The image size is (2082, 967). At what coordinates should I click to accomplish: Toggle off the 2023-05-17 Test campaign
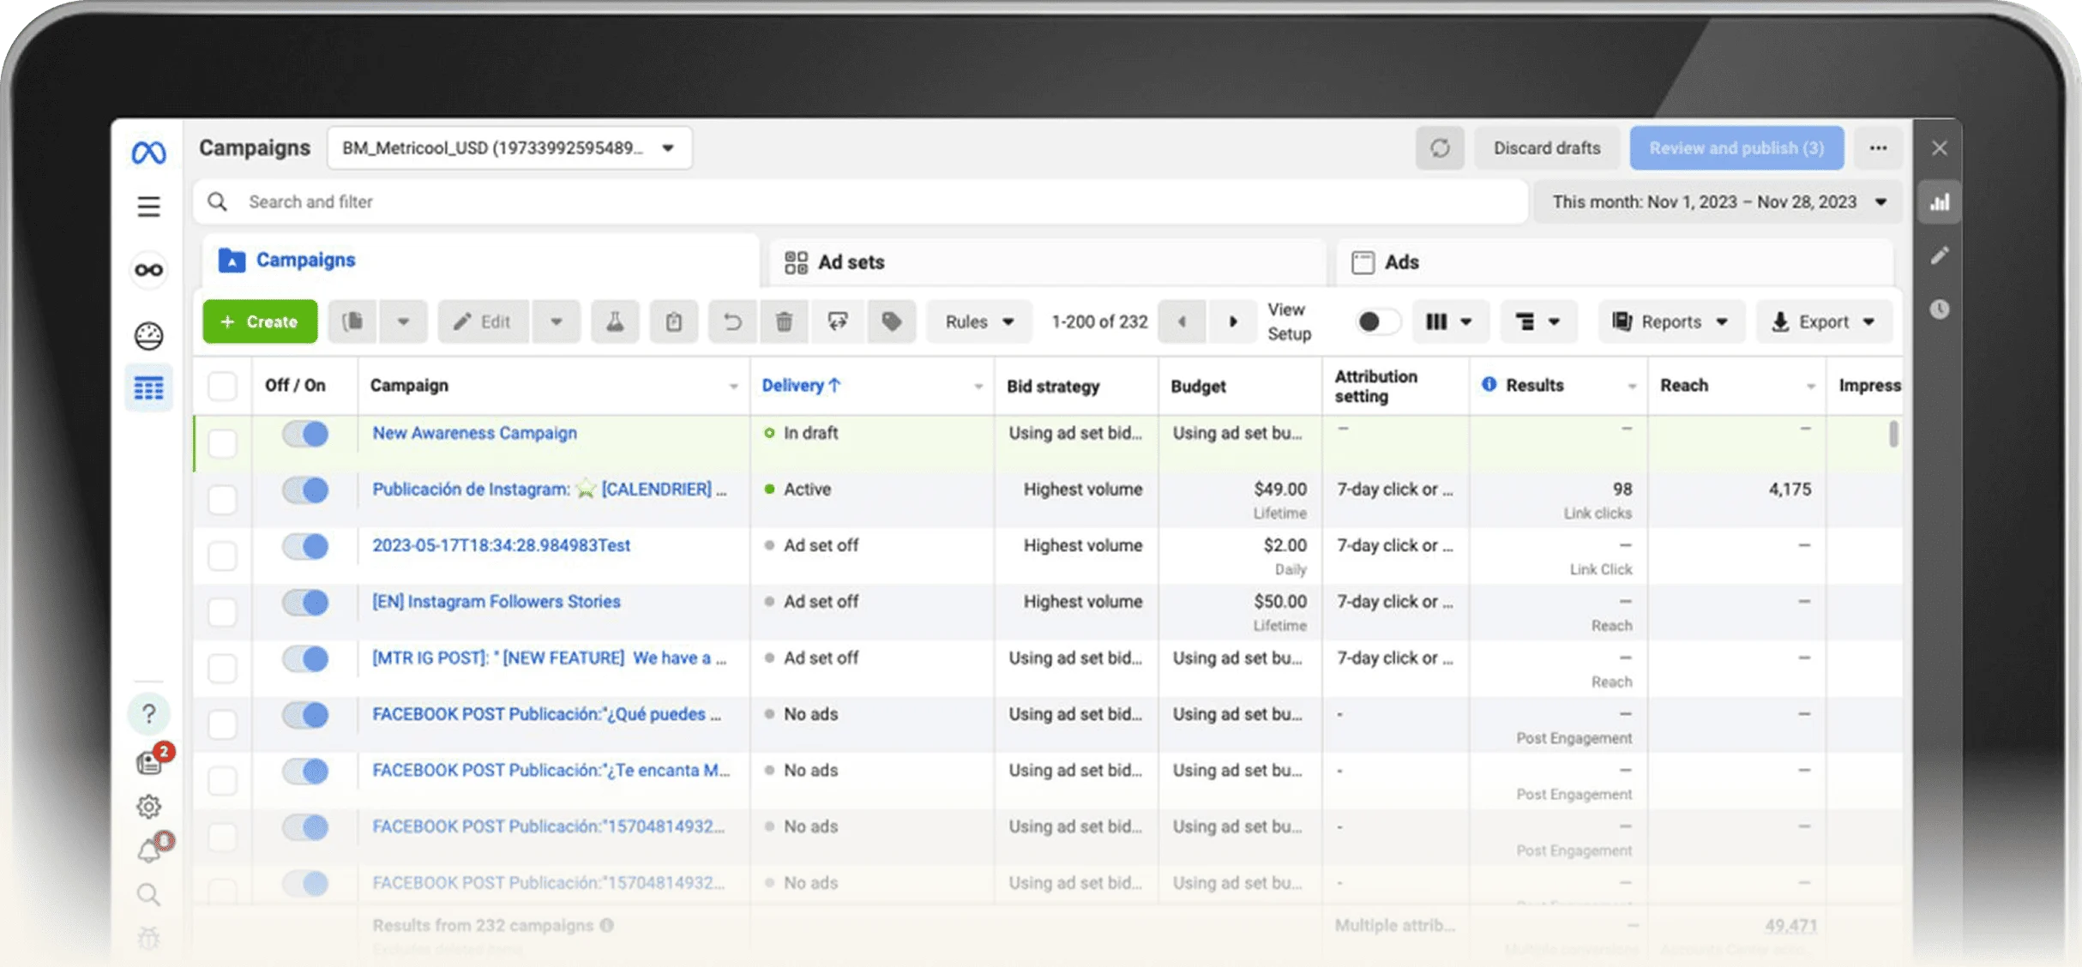(305, 546)
